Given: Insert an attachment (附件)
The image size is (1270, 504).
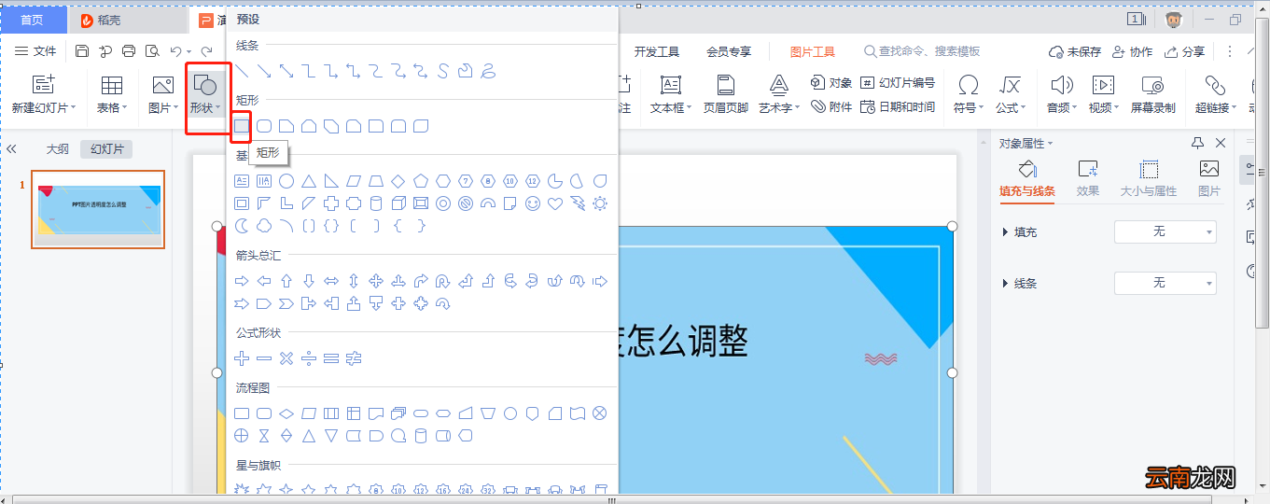Looking at the screenshot, I should [x=831, y=107].
